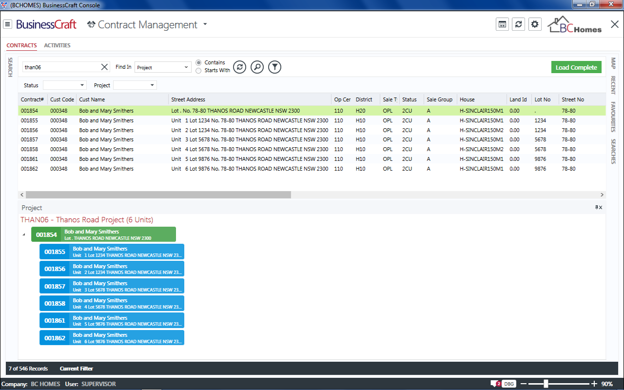Image resolution: width=624 pixels, height=390 pixels.
Task: Open the RECENT side panel tab
Action: point(613,85)
